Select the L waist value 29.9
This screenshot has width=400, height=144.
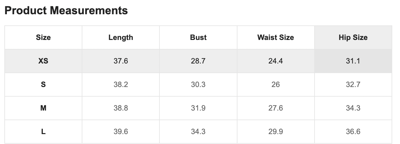pos(275,132)
